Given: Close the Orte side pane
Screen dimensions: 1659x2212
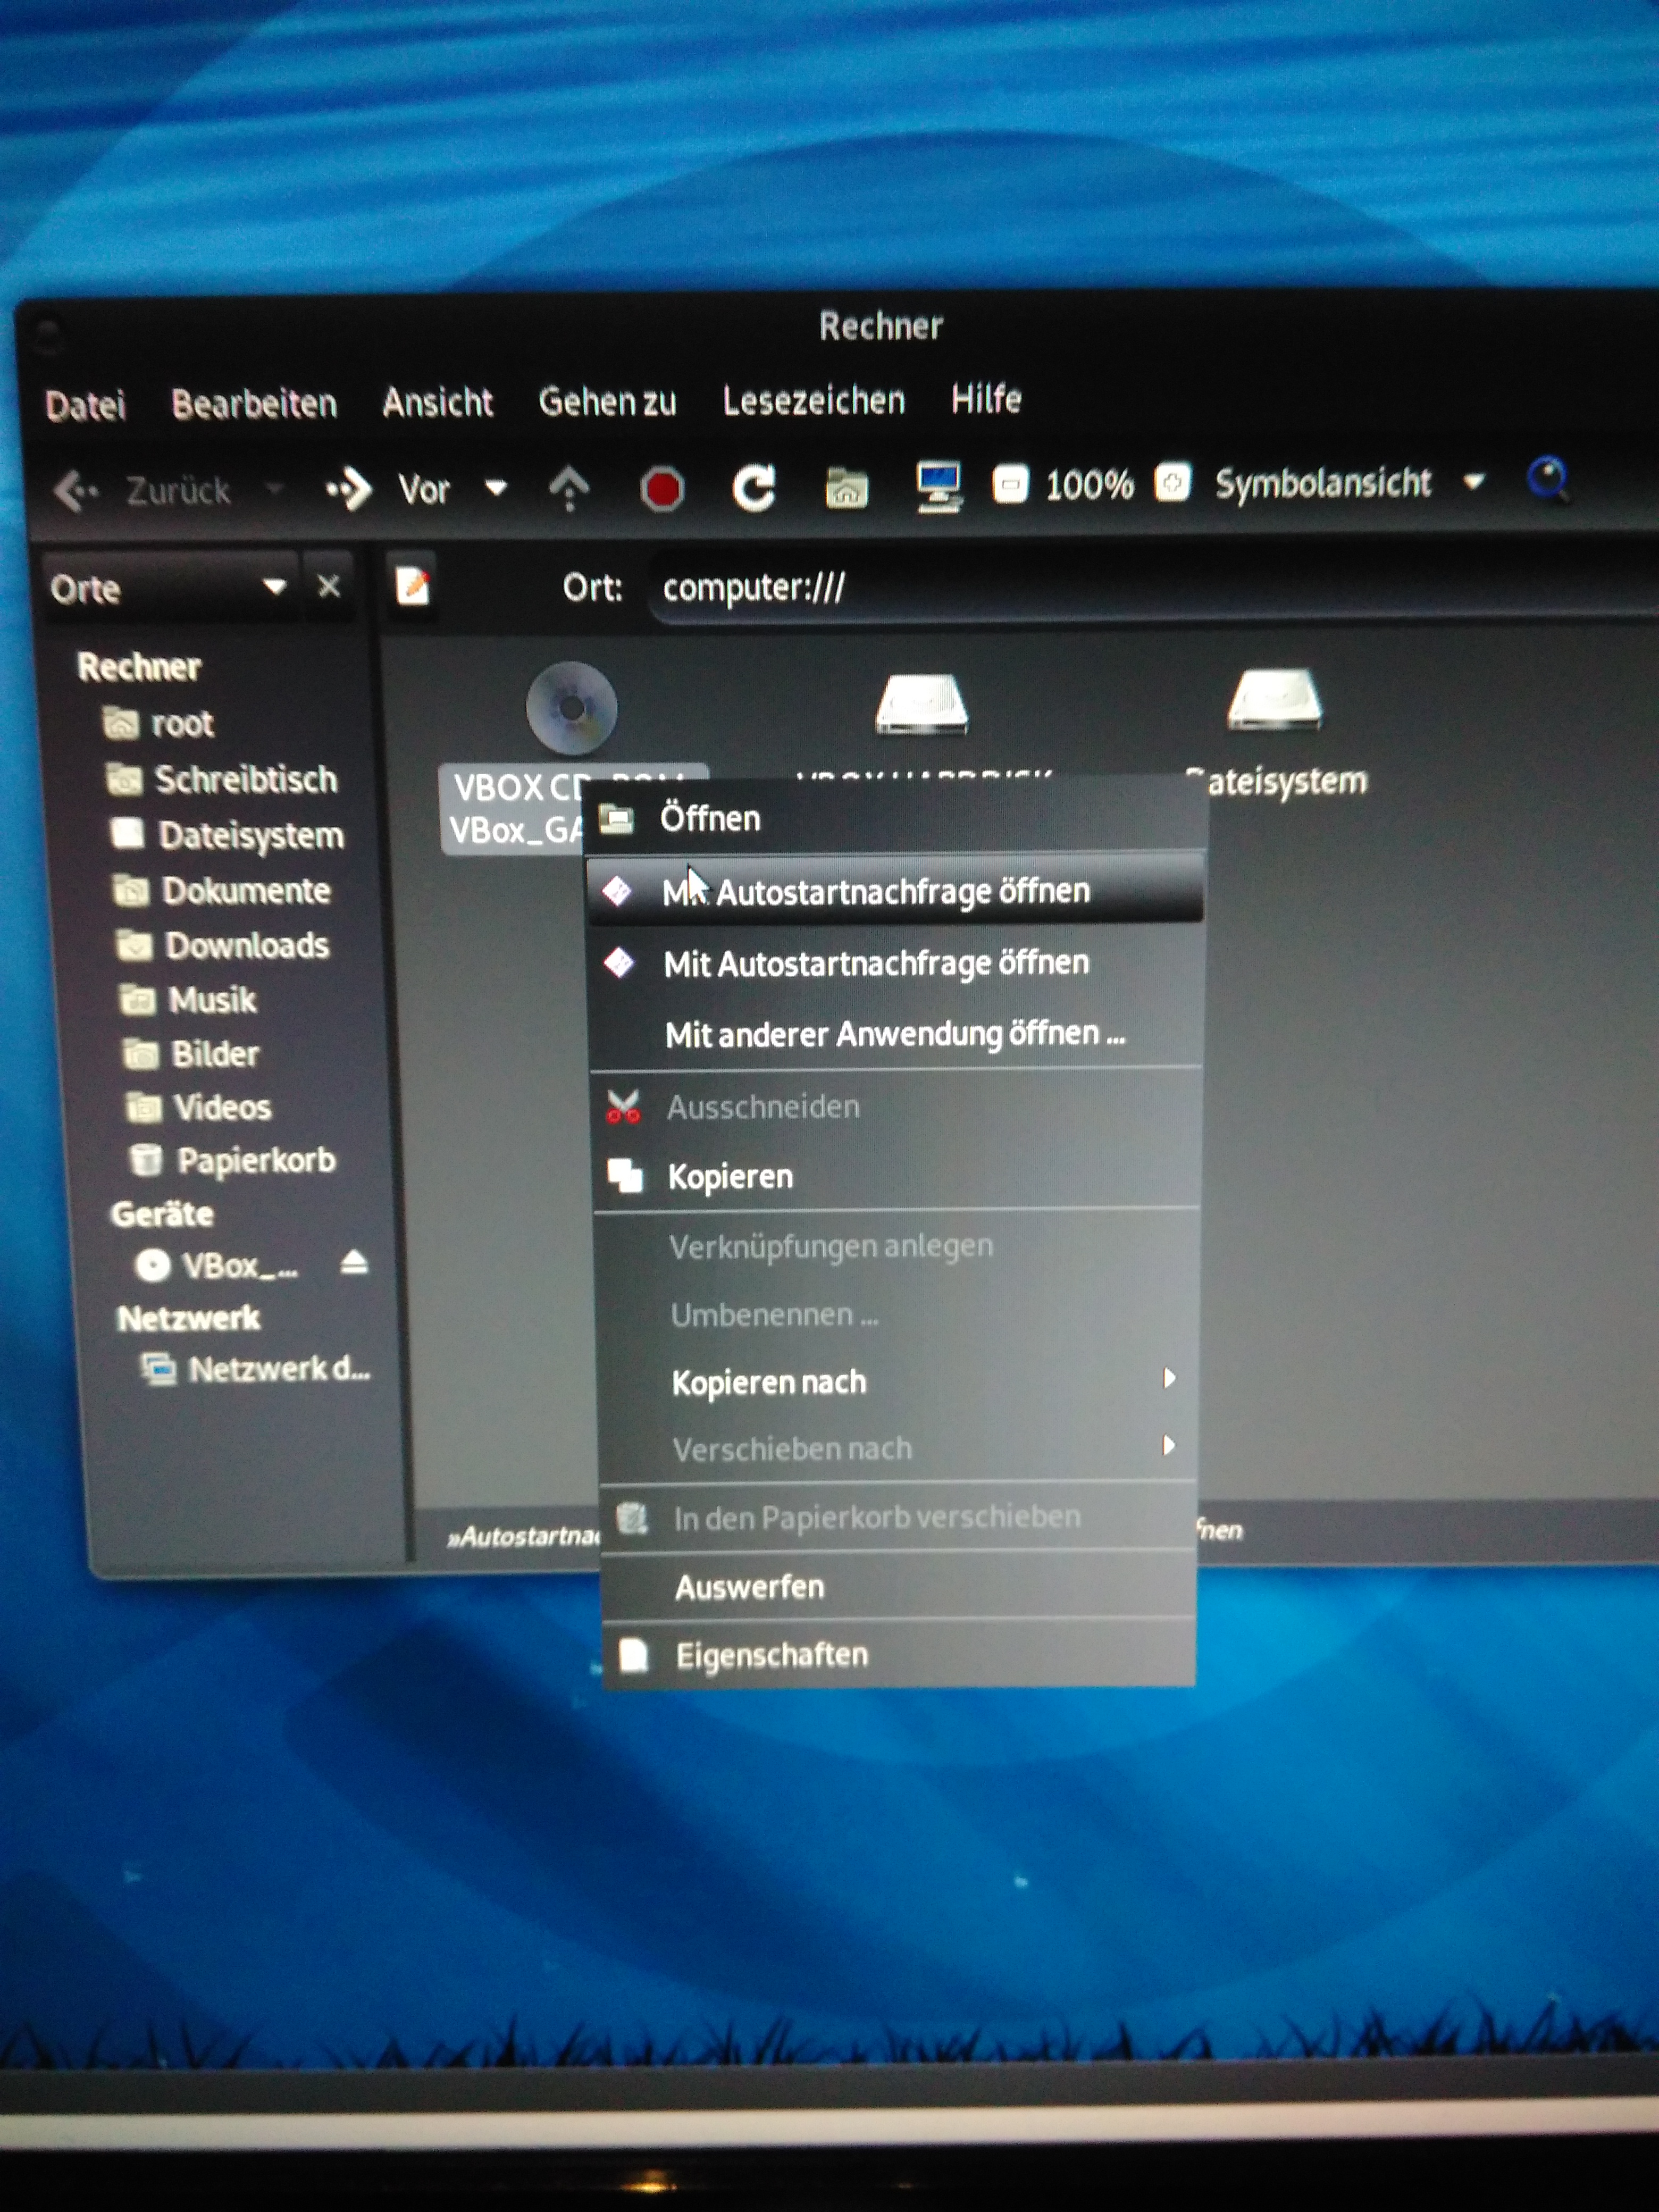Looking at the screenshot, I should 329,587.
